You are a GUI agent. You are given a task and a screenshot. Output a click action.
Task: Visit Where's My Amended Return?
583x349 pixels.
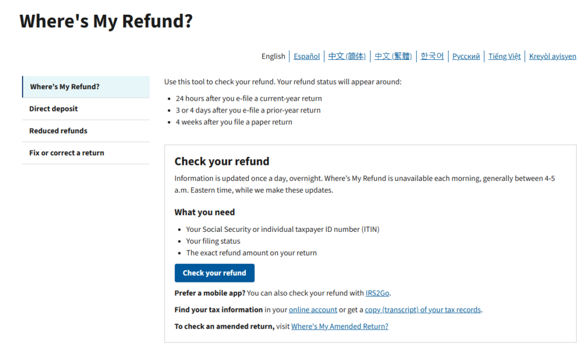click(339, 326)
